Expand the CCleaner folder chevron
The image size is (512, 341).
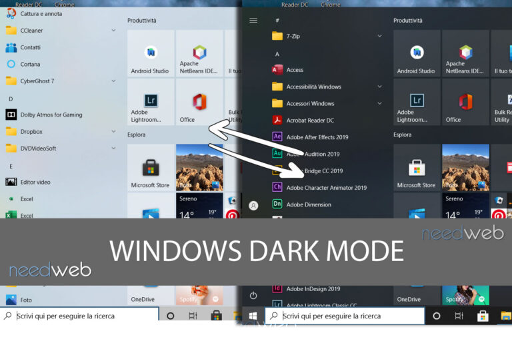click(x=113, y=30)
